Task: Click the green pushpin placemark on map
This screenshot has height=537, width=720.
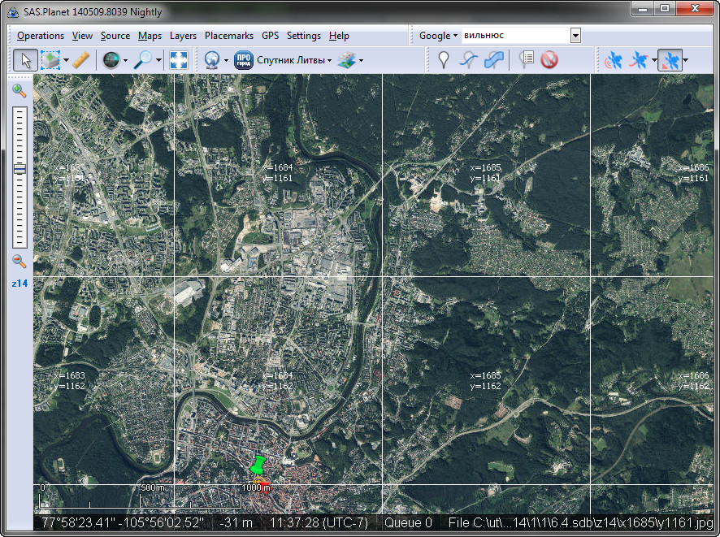Action: pyautogui.click(x=258, y=466)
